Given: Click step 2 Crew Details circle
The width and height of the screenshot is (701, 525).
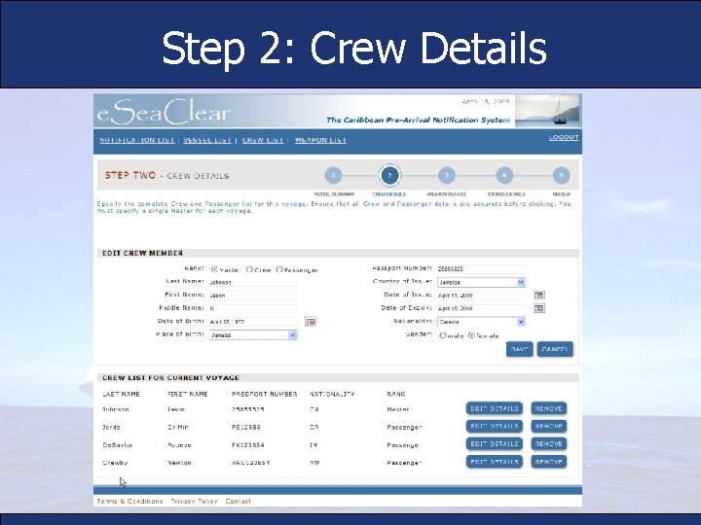Looking at the screenshot, I should coord(389,175).
